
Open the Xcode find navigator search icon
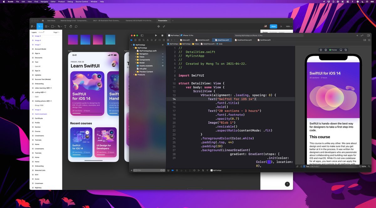[x=144, y=40]
